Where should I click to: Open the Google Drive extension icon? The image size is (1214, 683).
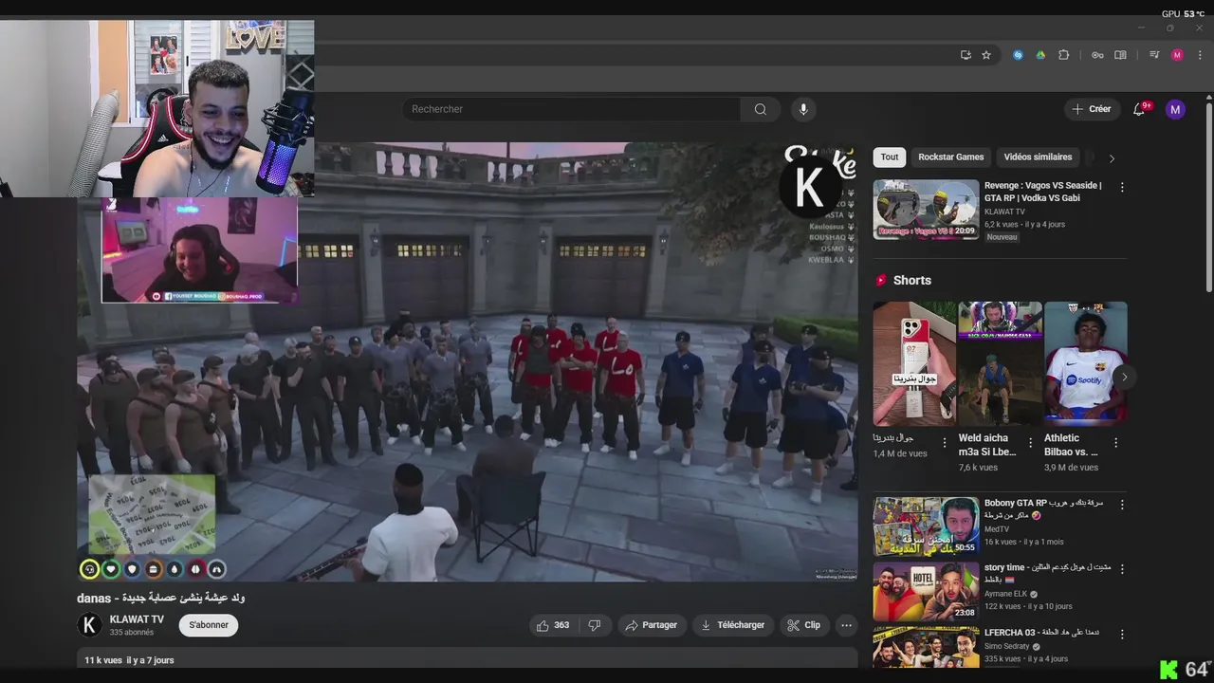[1040, 55]
